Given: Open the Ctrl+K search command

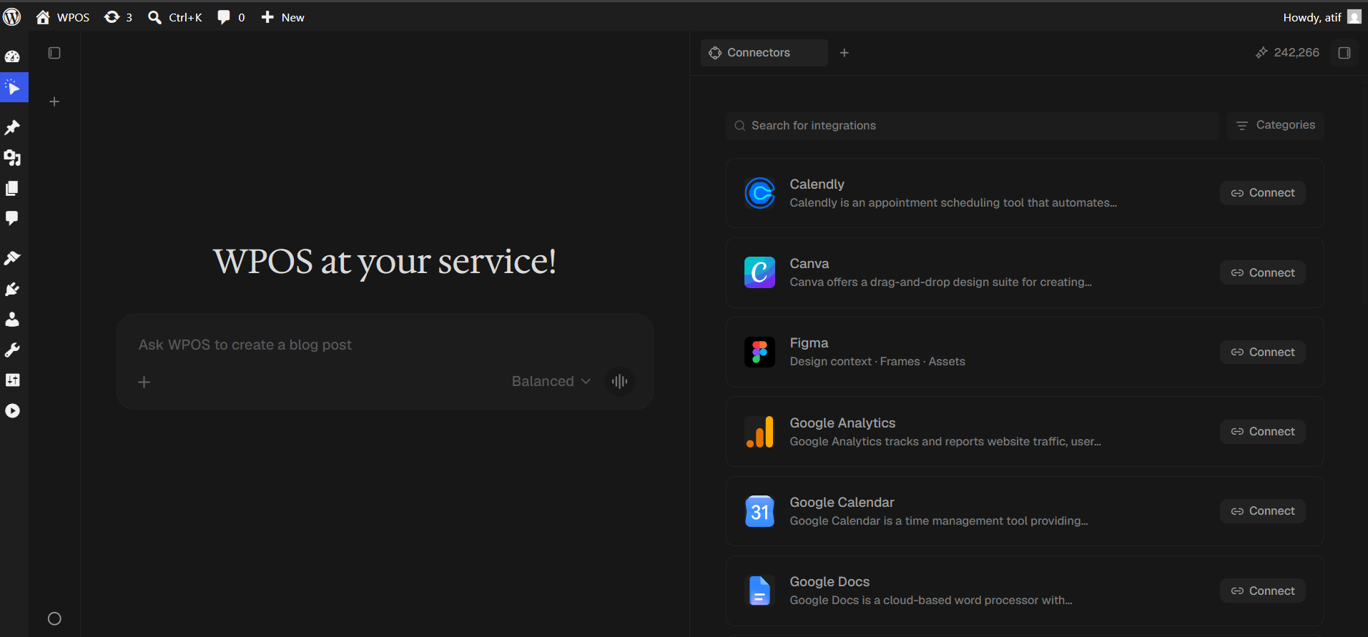Looking at the screenshot, I should (175, 17).
